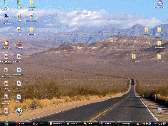Open the Windows Start orb
This screenshot has width=168, height=126.
[7, 124]
